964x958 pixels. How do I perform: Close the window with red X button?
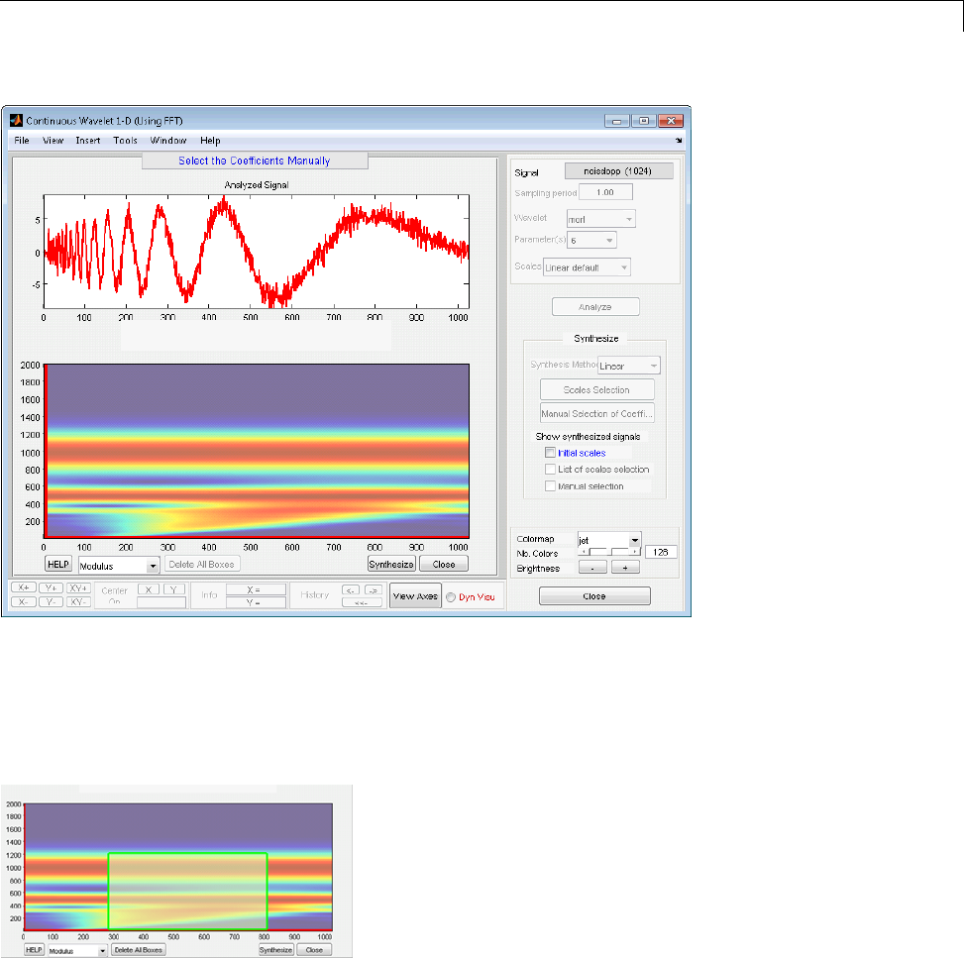tap(672, 121)
